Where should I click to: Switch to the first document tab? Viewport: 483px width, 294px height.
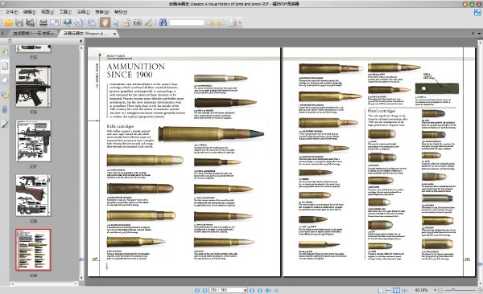pos(34,33)
